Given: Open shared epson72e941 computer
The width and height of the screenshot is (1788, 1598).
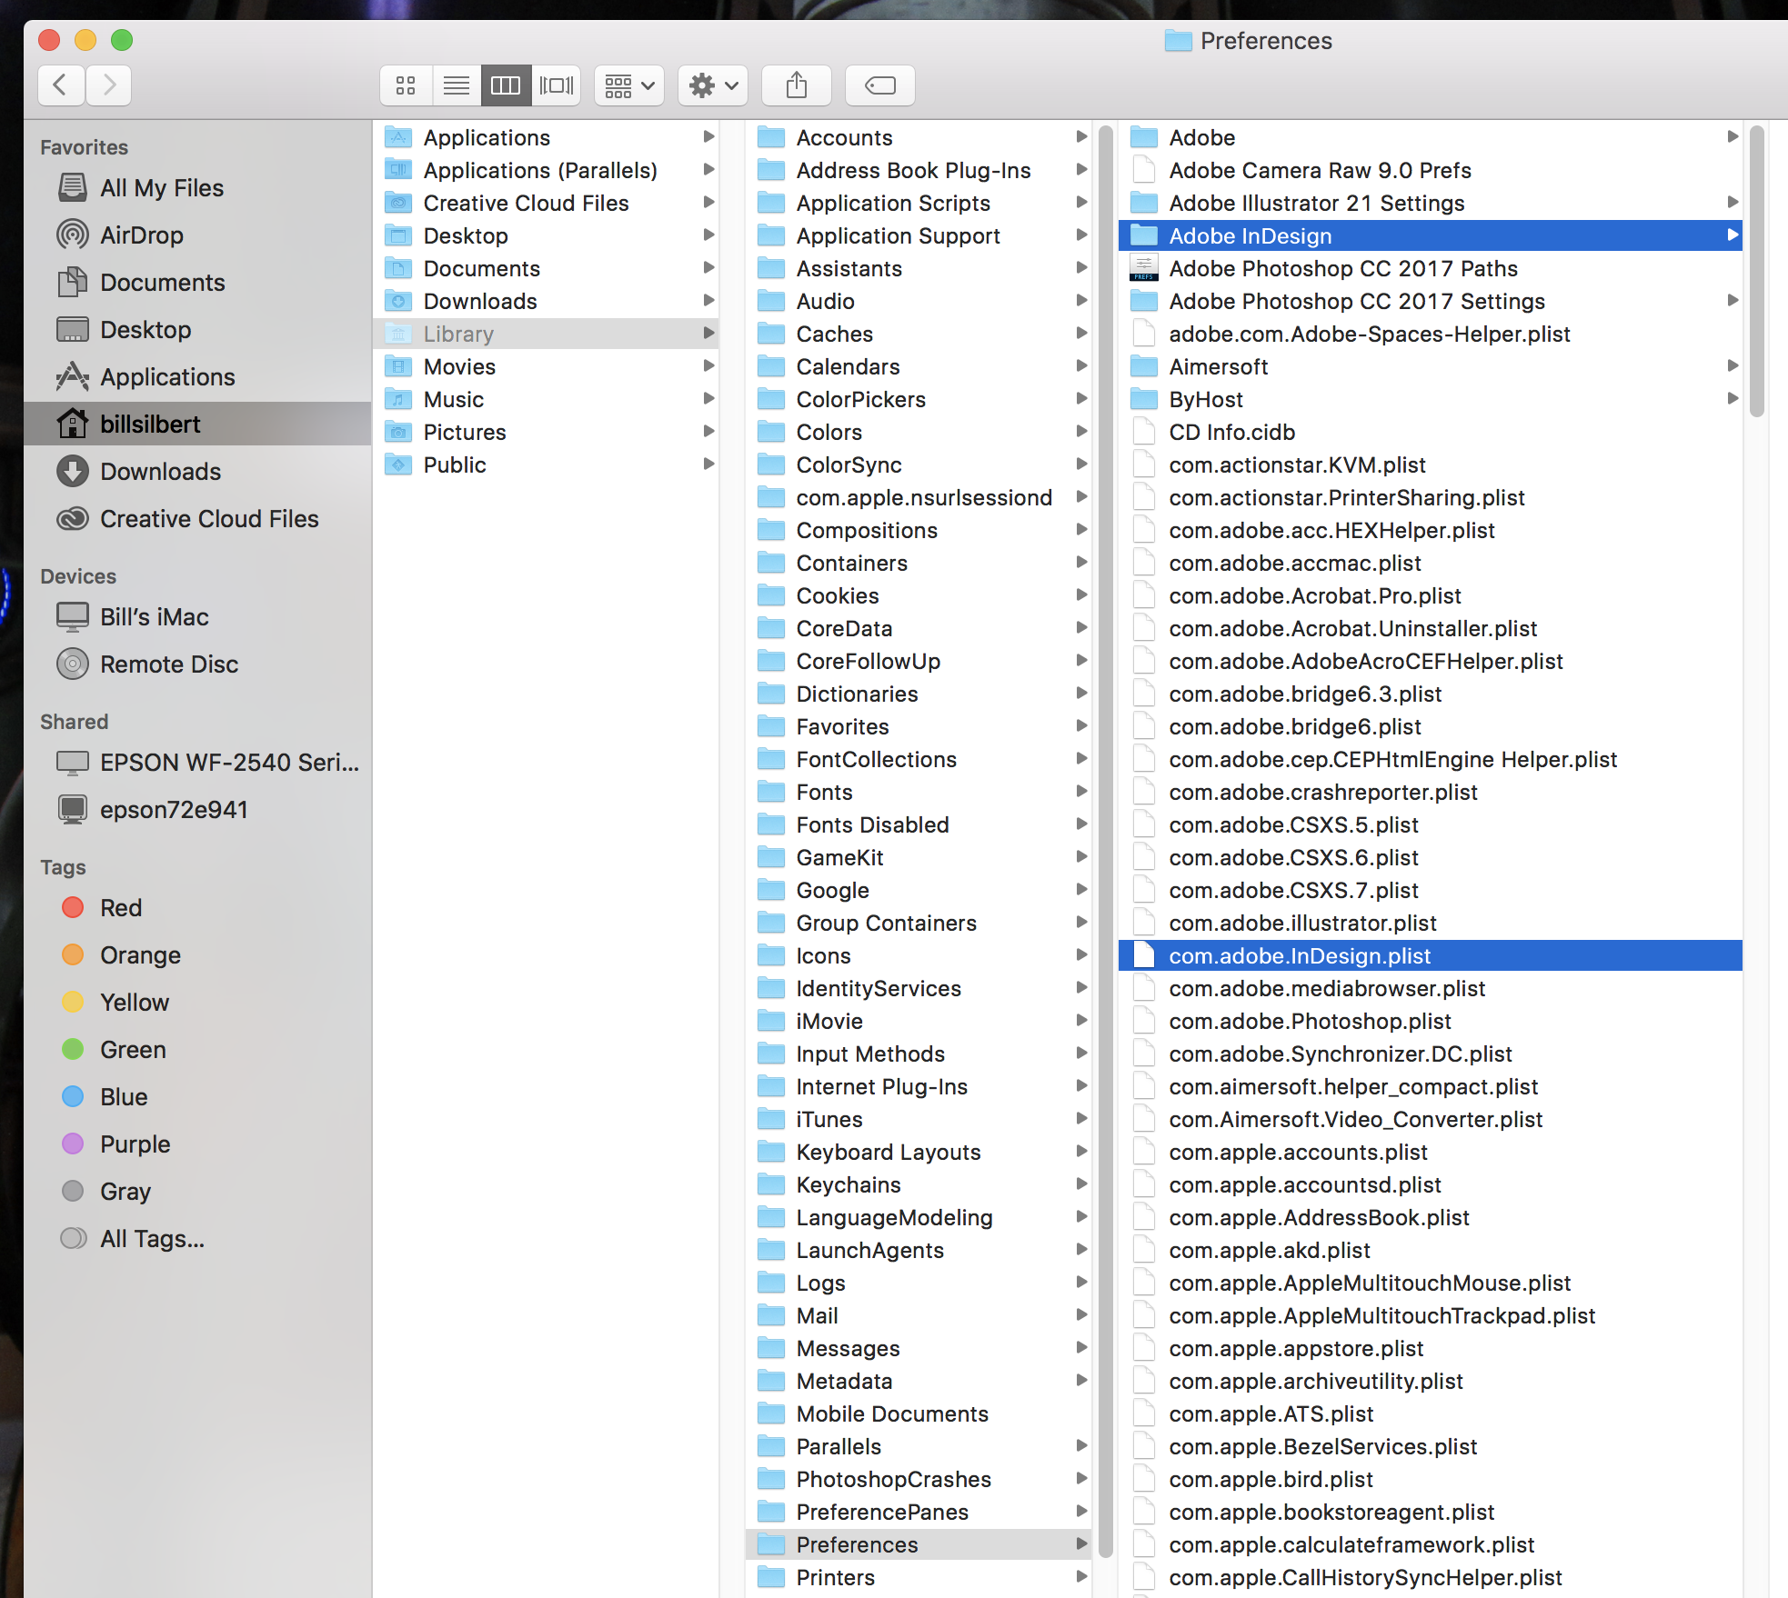Looking at the screenshot, I should (x=197, y=810).
